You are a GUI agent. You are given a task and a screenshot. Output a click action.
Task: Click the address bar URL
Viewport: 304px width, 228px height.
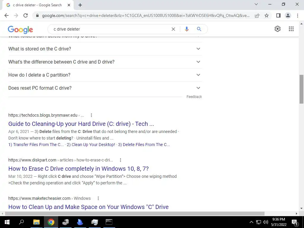146,15
